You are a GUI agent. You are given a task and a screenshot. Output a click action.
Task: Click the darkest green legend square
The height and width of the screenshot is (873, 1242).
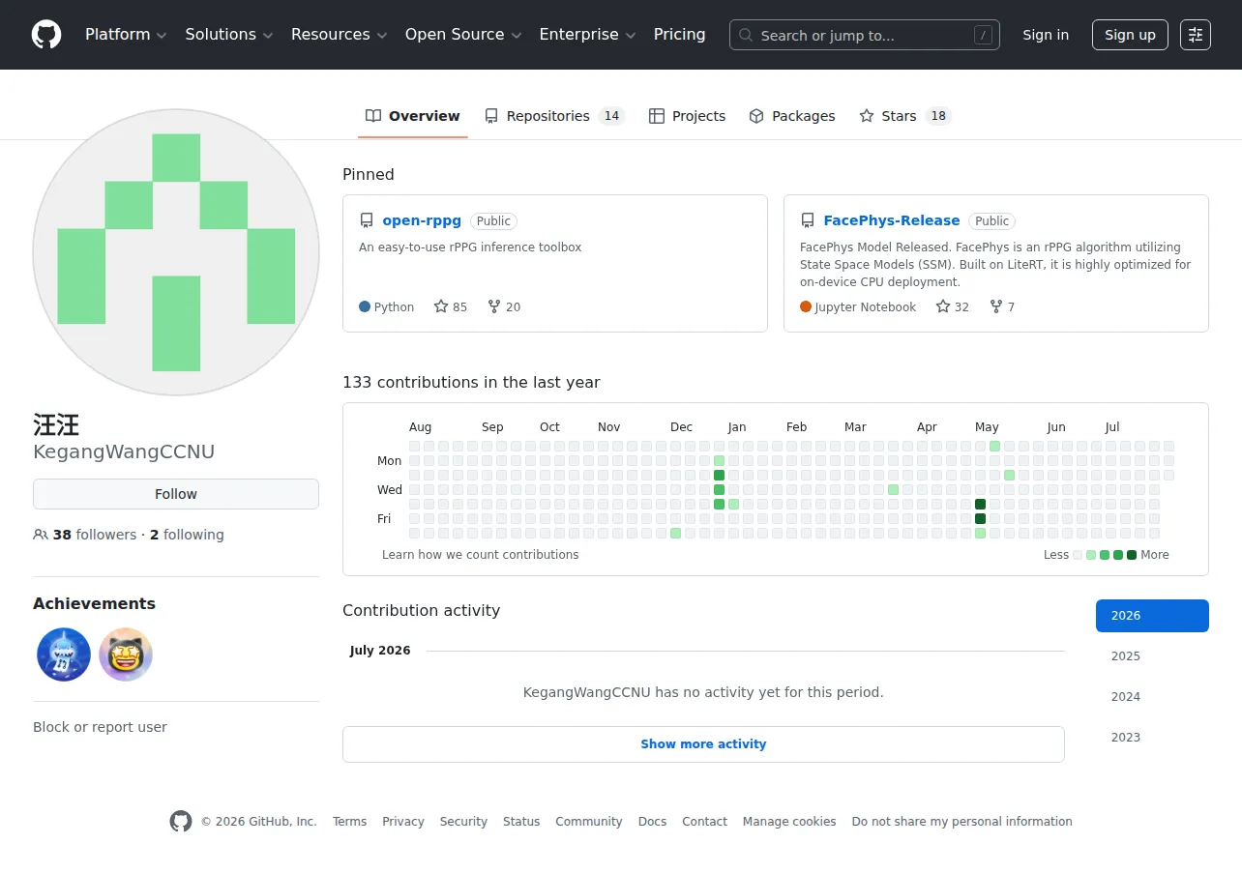coord(1132,555)
